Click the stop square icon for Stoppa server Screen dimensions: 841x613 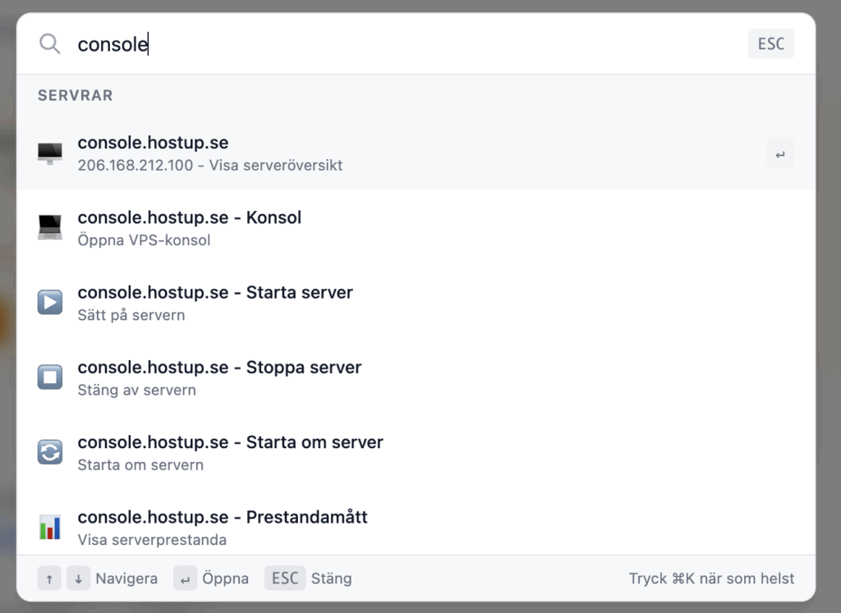click(x=50, y=377)
